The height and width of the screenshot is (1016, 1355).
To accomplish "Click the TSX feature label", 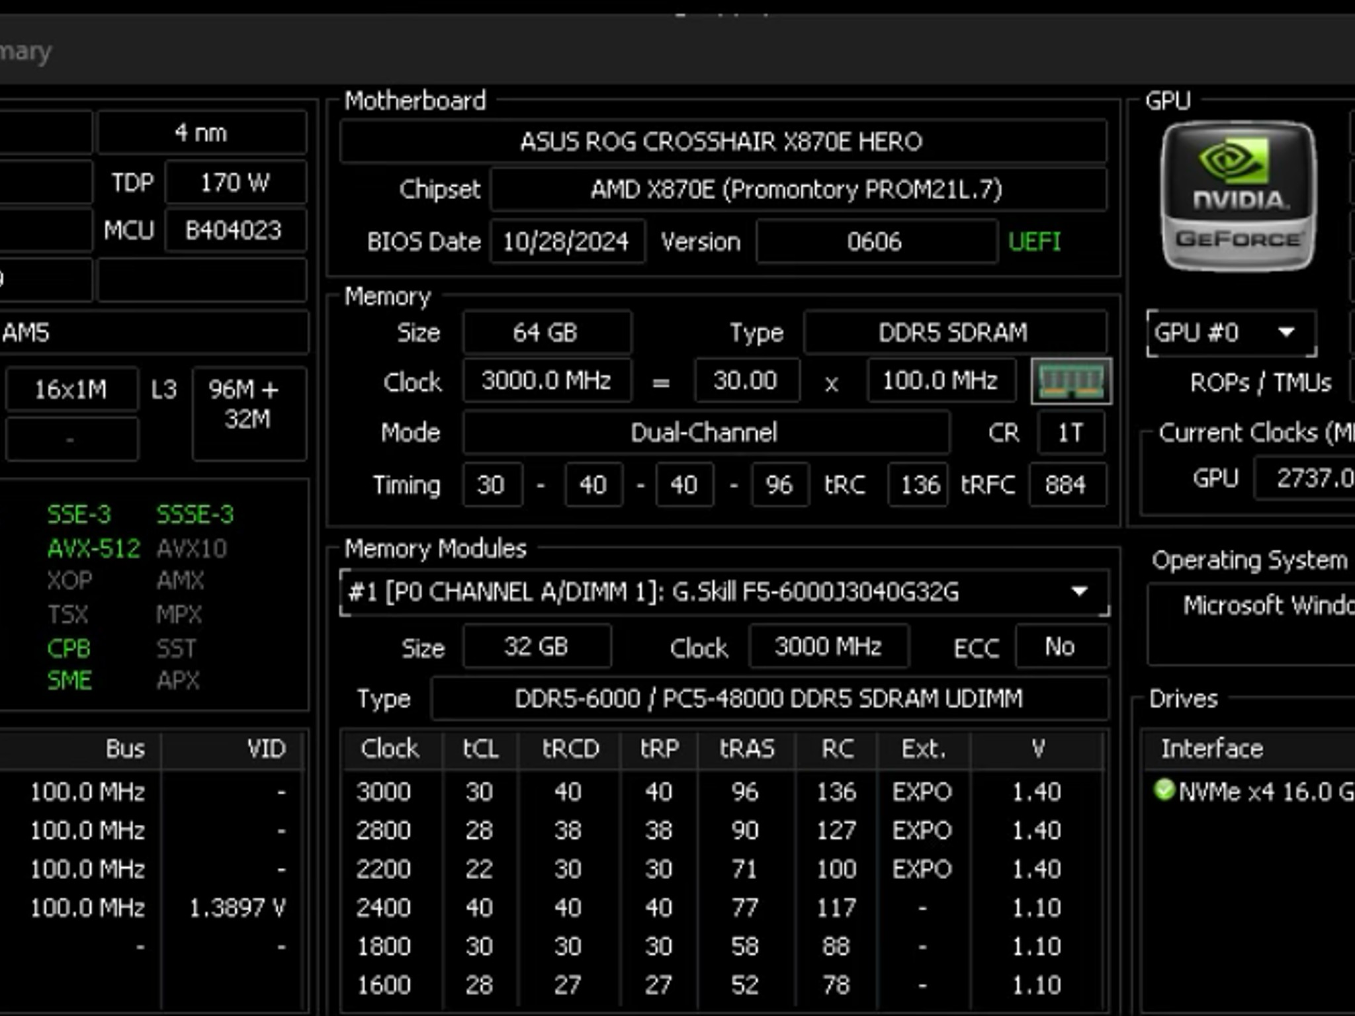I will coord(67,614).
